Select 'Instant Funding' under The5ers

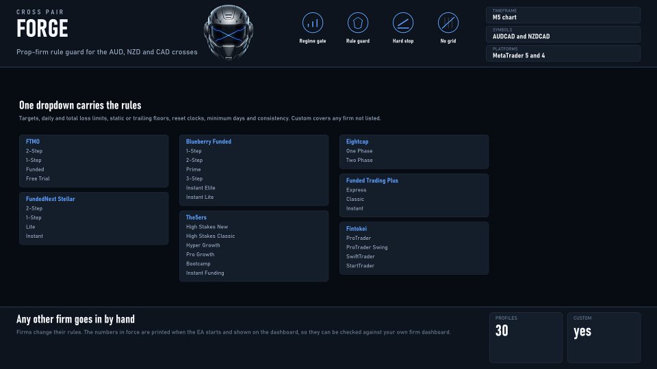pyautogui.click(x=205, y=273)
